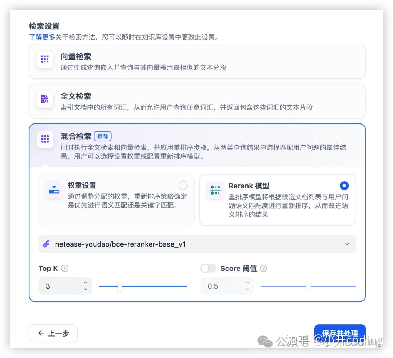Click the hybrid search grid icon
Viewport: 393px width, 358px height.
click(45, 139)
